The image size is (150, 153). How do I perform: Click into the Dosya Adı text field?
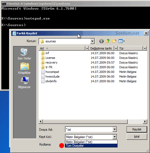tap(89, 130)
